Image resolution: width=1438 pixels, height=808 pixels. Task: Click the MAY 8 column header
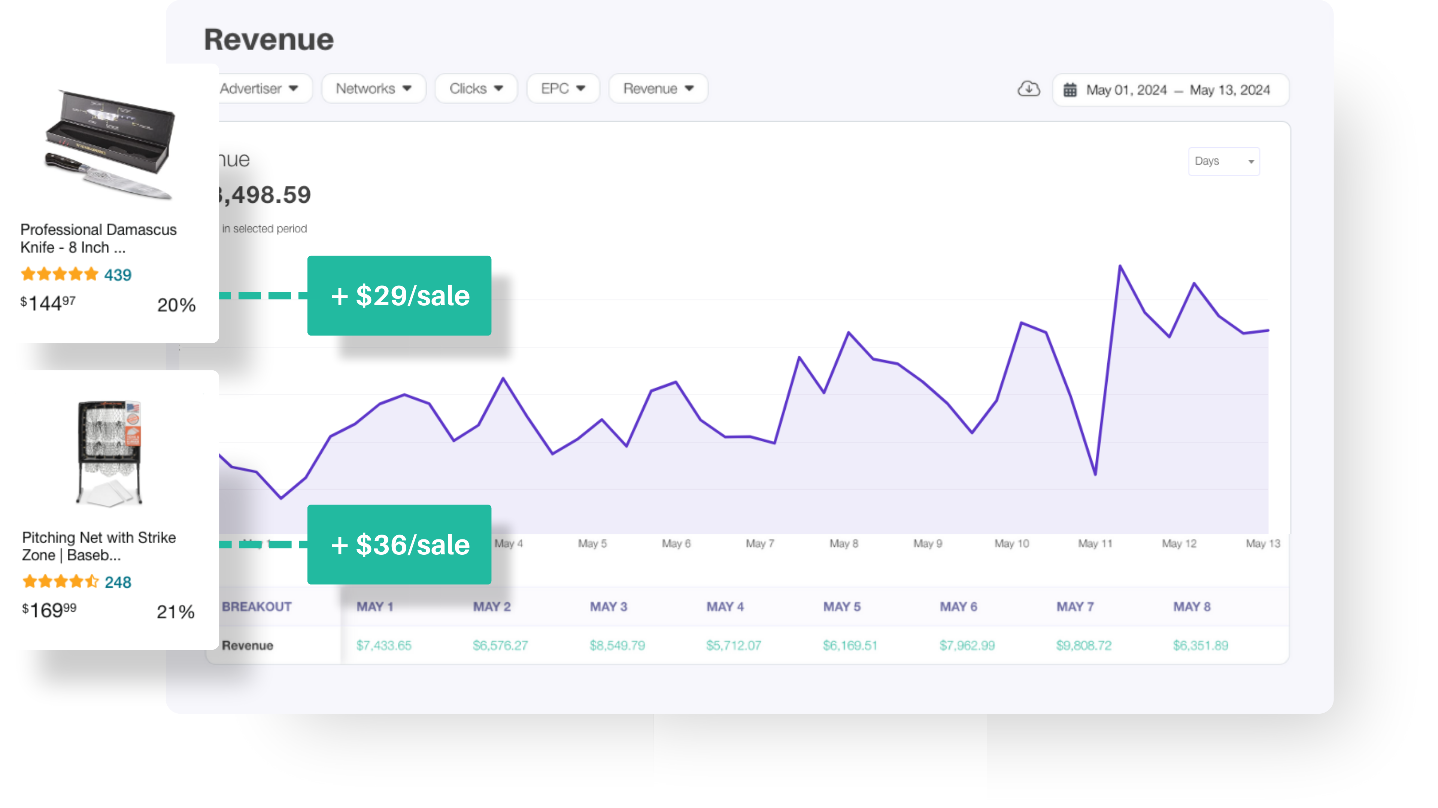click(1192, 607)
